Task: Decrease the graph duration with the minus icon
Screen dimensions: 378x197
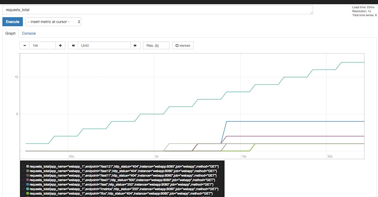Action: (25, 45)
